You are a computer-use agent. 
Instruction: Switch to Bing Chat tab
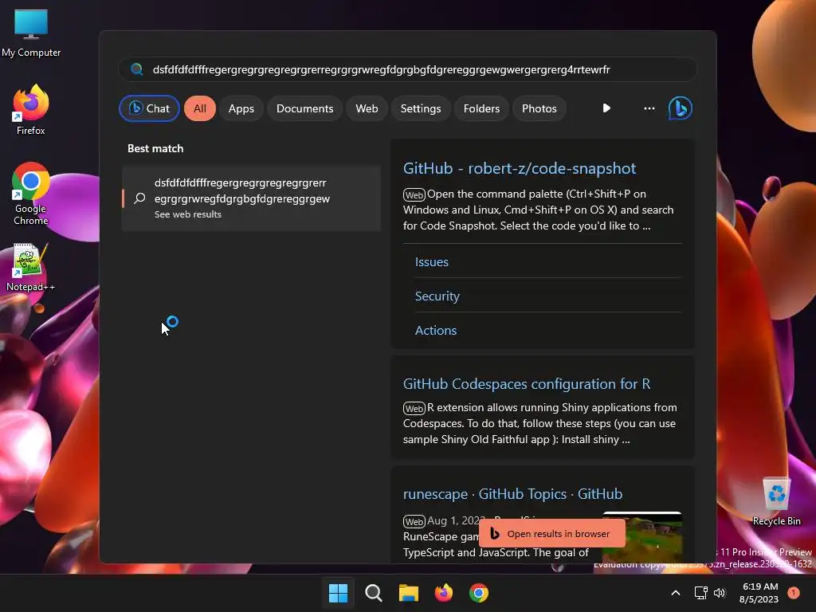[x=149, y=108]
